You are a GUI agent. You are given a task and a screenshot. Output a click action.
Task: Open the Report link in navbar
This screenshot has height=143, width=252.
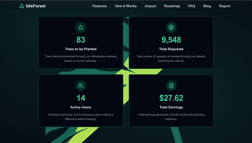225,6
